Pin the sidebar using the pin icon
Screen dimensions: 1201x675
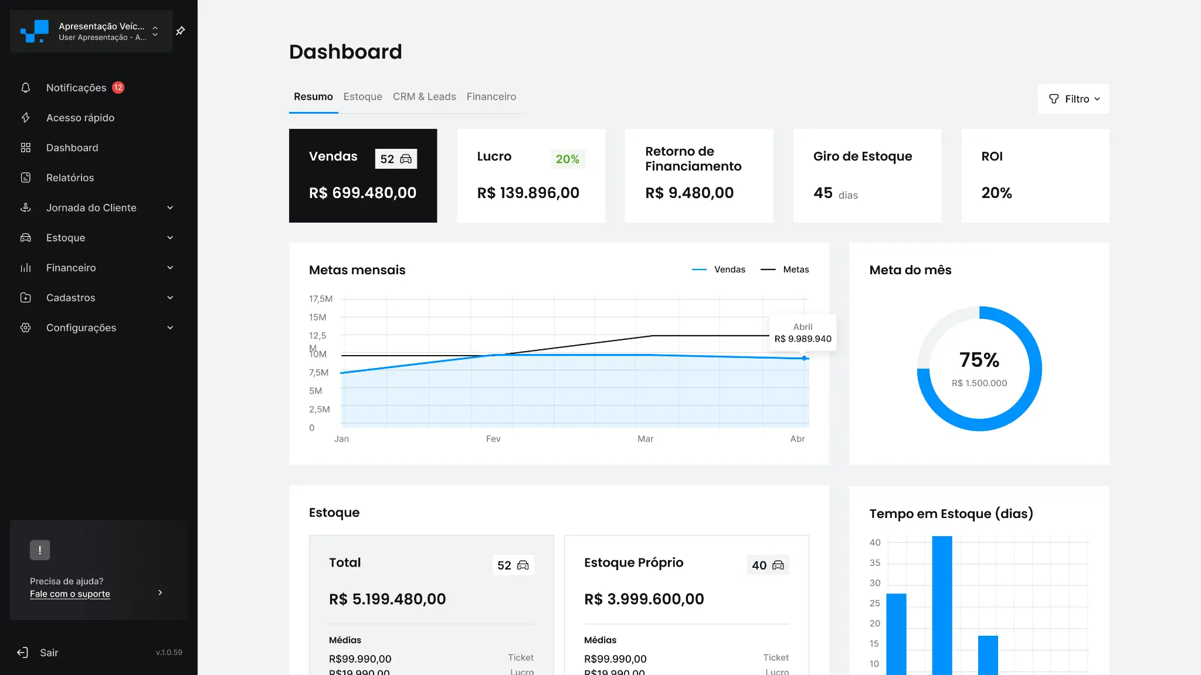coord(180,30)
